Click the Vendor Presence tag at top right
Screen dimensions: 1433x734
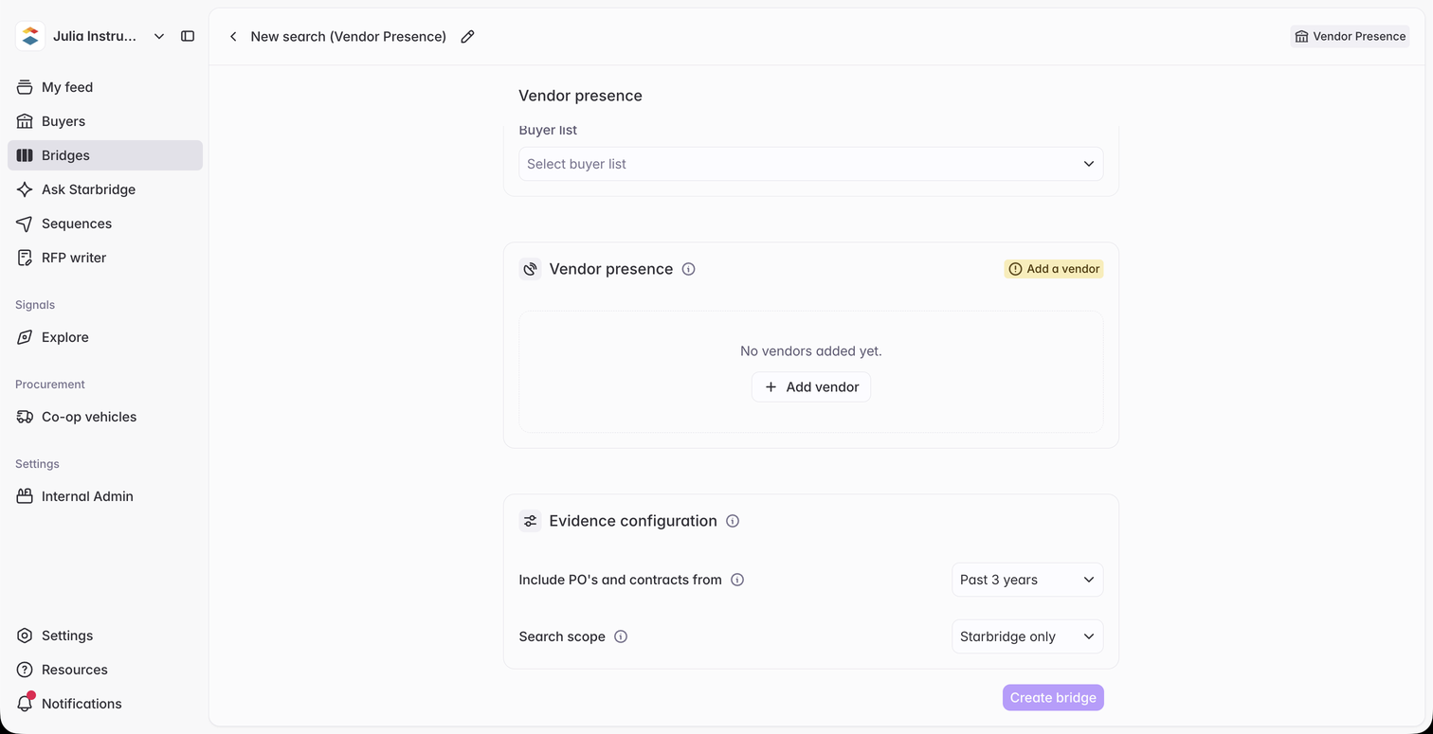pyautogui.click(x=1351, y=36)
